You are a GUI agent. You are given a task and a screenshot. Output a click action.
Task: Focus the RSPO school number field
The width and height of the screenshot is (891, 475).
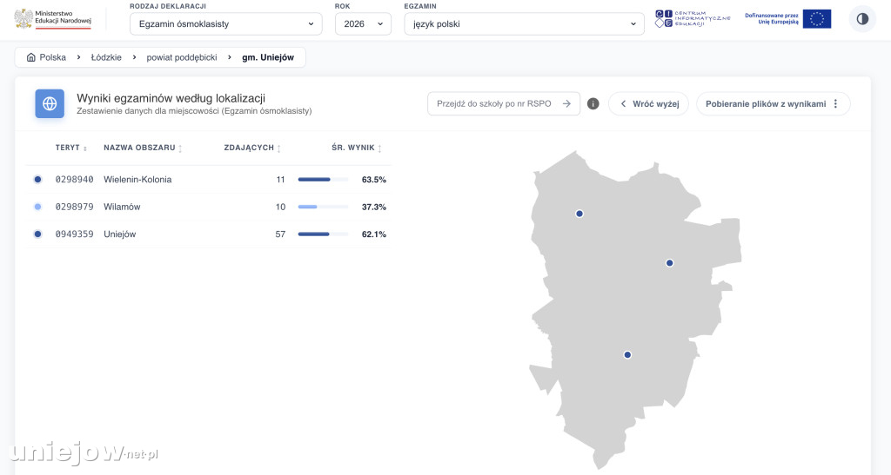504,103
